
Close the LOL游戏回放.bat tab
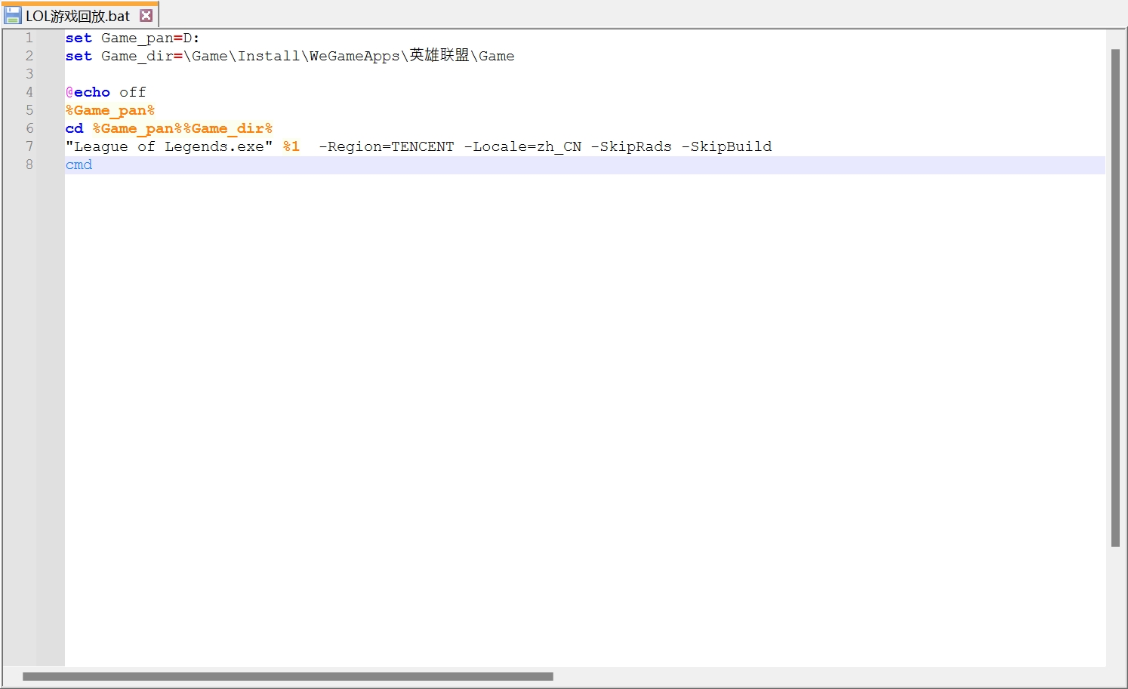146,16
